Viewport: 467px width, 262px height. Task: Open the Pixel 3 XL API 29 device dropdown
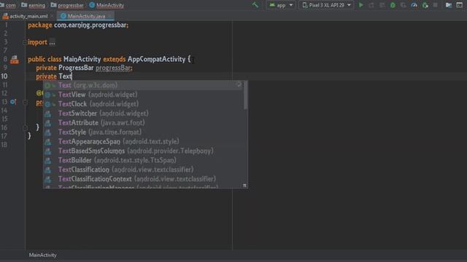[326, 5]
